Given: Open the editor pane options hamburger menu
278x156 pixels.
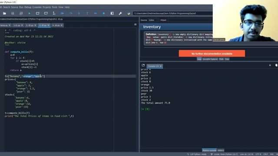Looking at the screenshot, I should pos(135,24).
